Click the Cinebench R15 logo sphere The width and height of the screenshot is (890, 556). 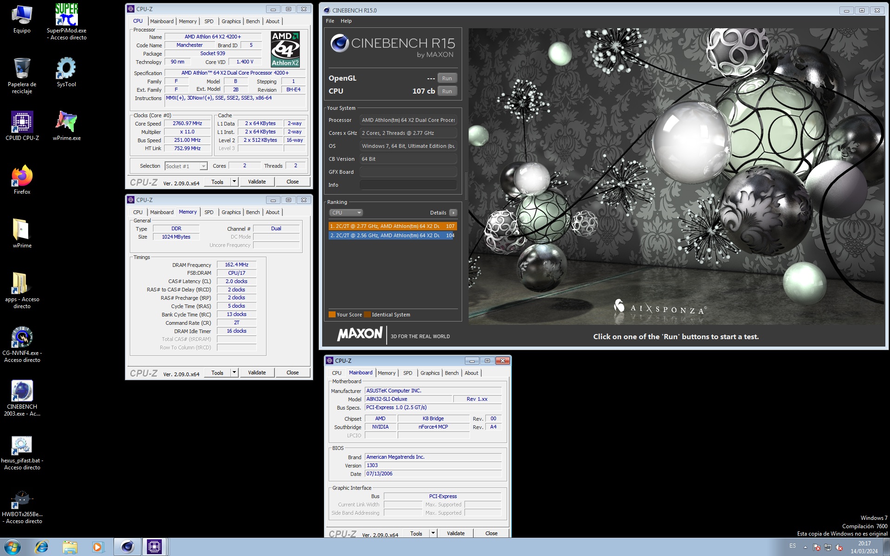(x=339, y=43)
